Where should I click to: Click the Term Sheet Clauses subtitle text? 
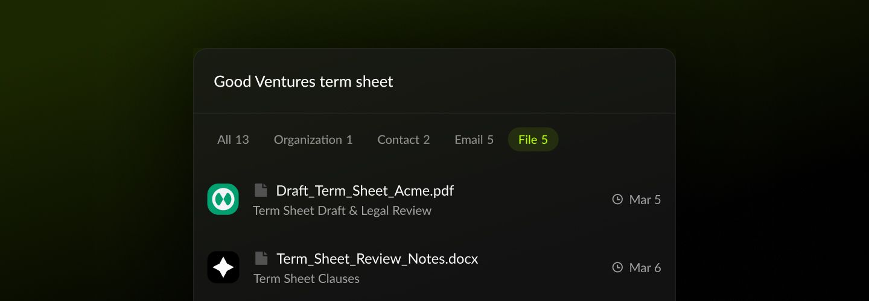pos(307,279)
